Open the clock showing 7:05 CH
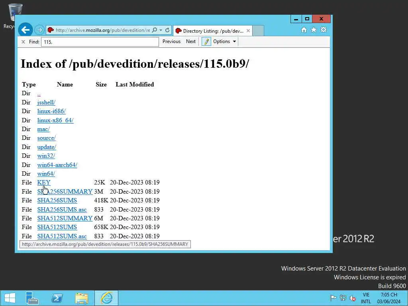Screen dimensions: 408x306 (x=389, y=298)
